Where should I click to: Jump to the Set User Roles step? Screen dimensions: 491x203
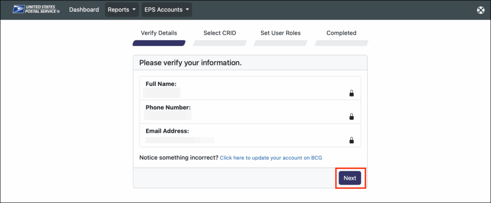pyautogui.click(x=281, y=33)
